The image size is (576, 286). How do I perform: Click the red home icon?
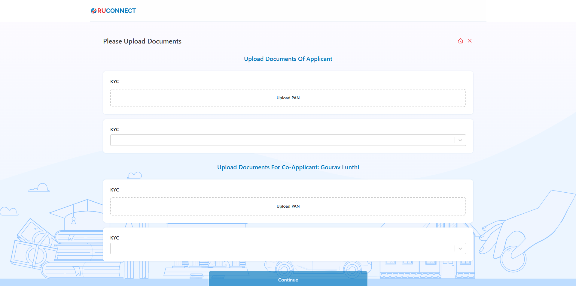coord(460,41)
